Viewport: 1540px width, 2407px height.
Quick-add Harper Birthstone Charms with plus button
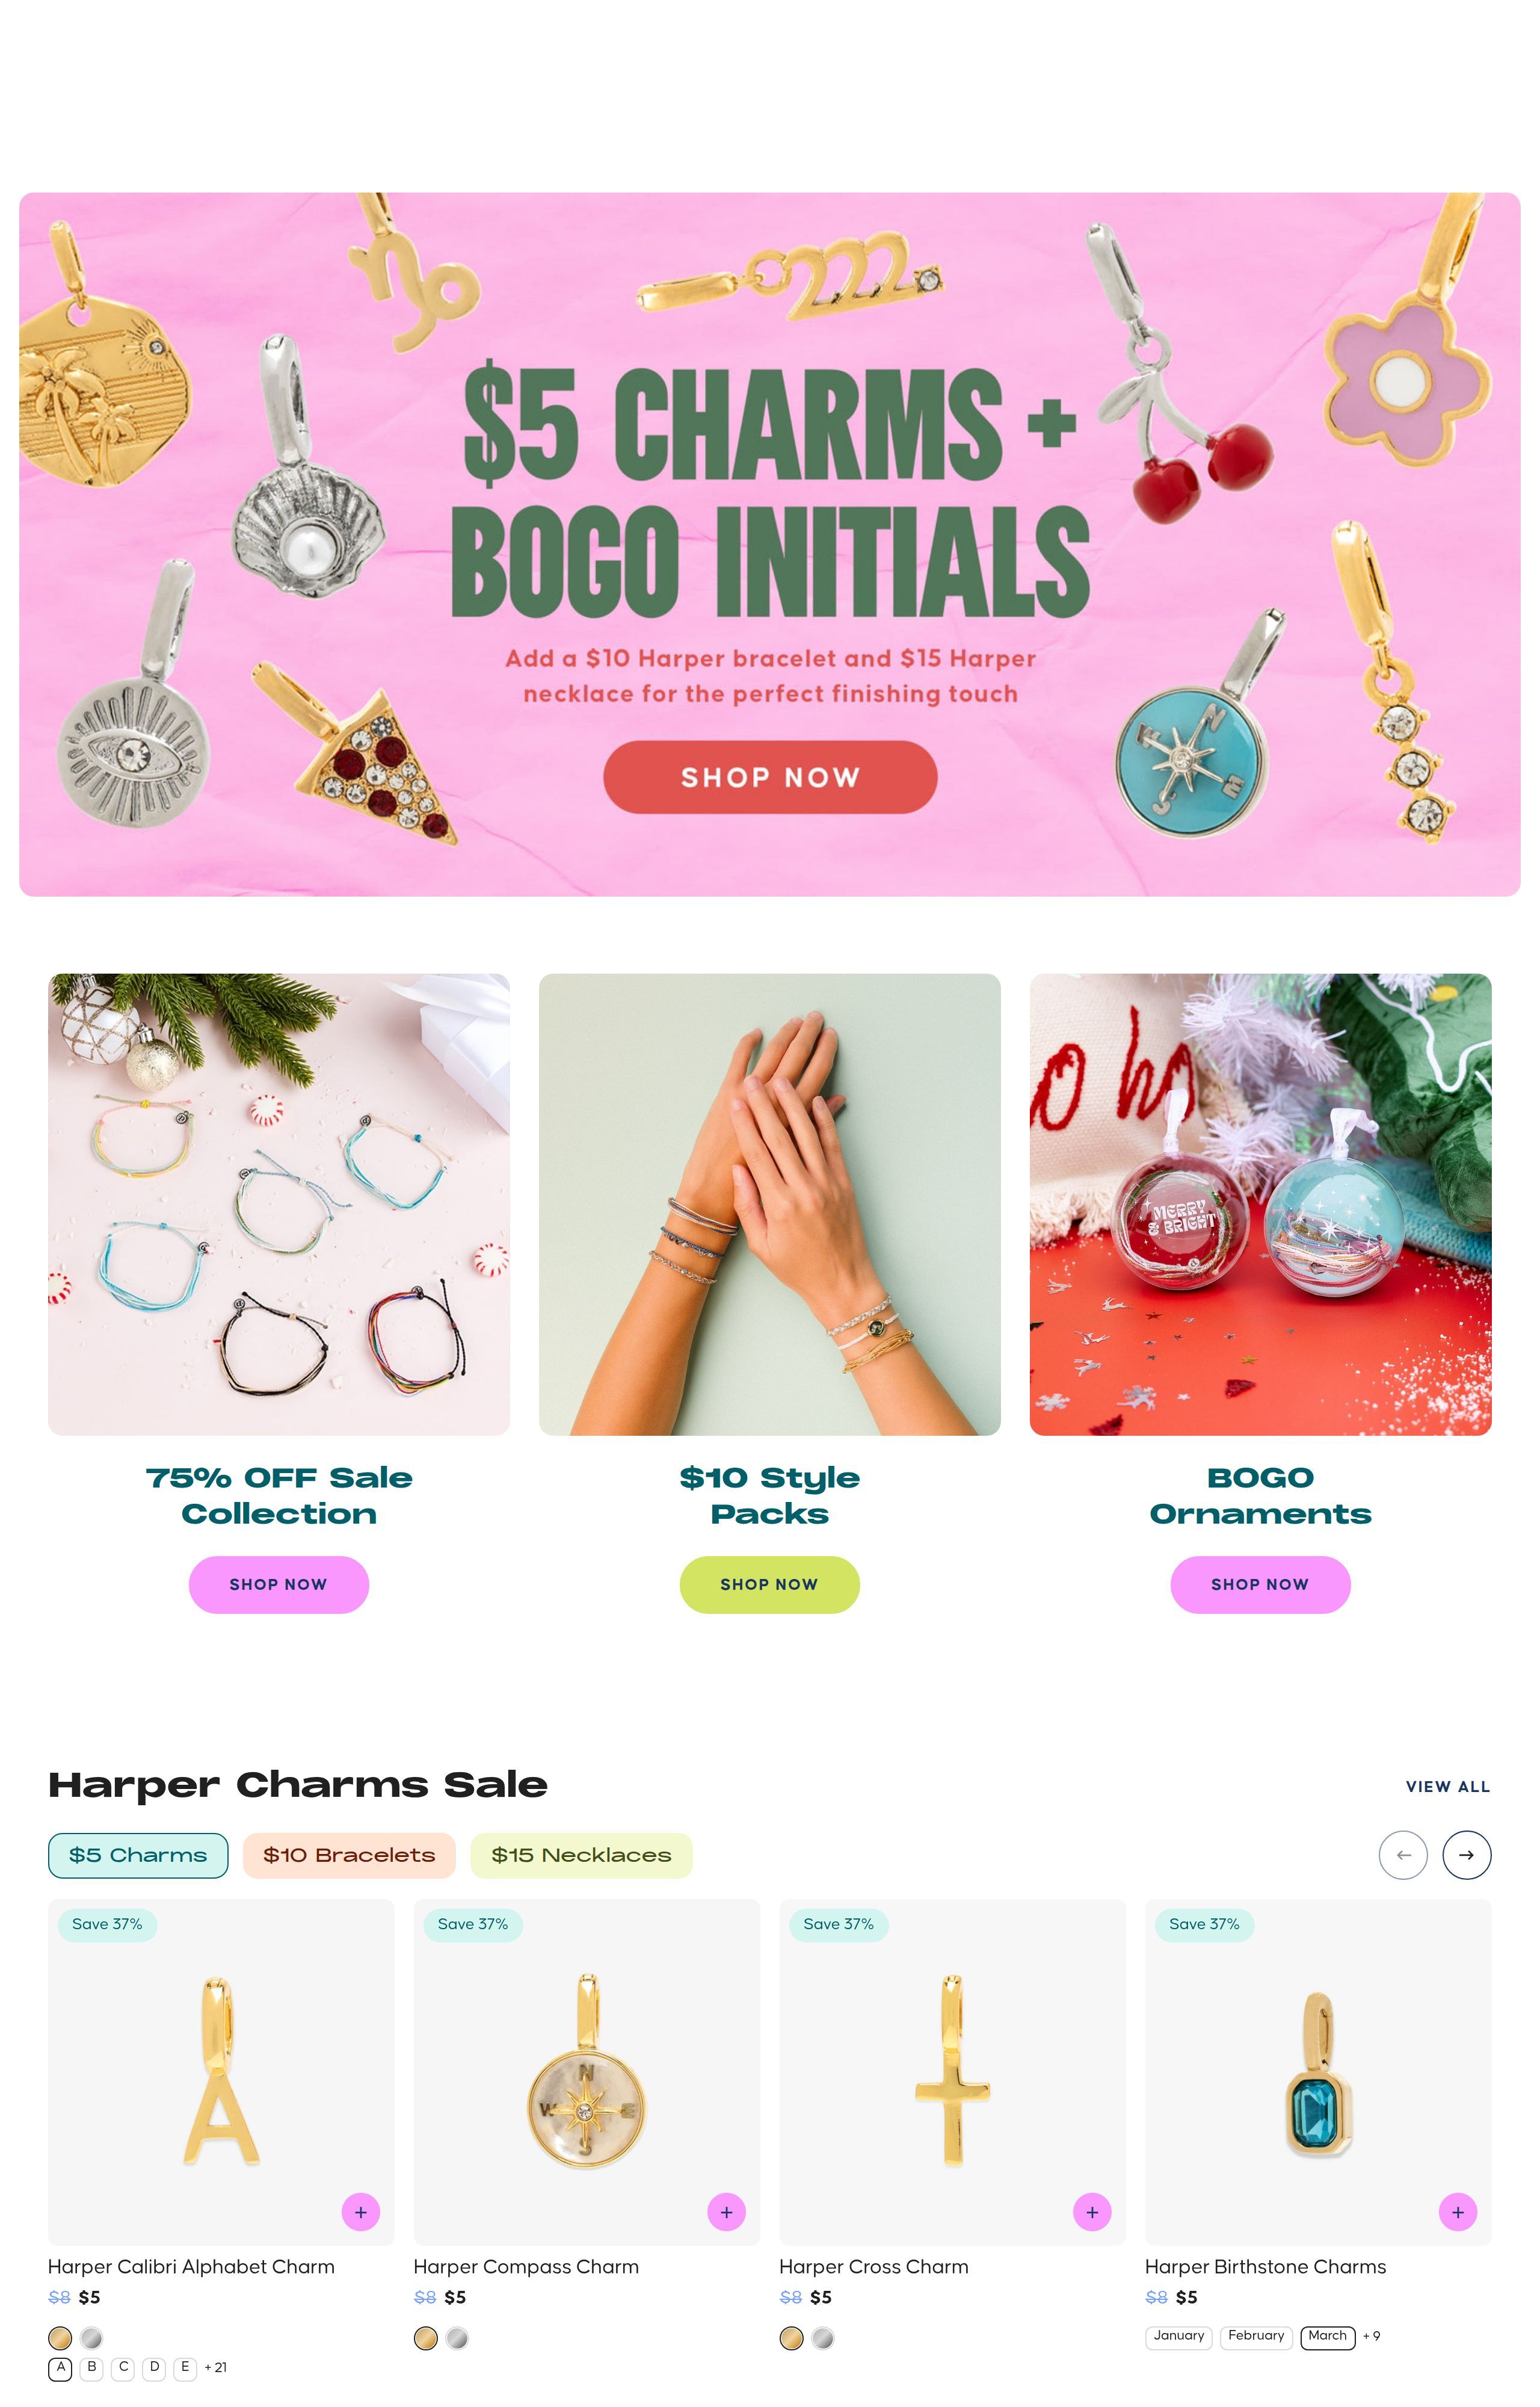click(x=1458, y=2212)
